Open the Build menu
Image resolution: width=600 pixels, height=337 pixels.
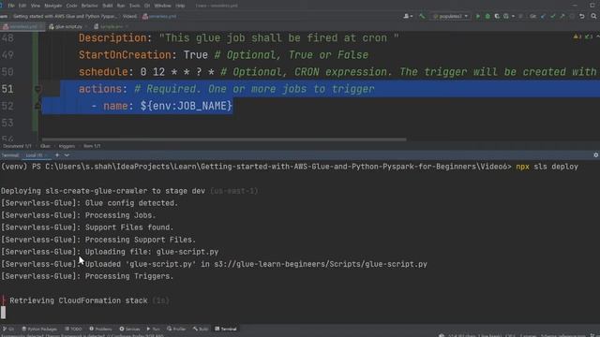pyautogui.click(x=108, y=6)
